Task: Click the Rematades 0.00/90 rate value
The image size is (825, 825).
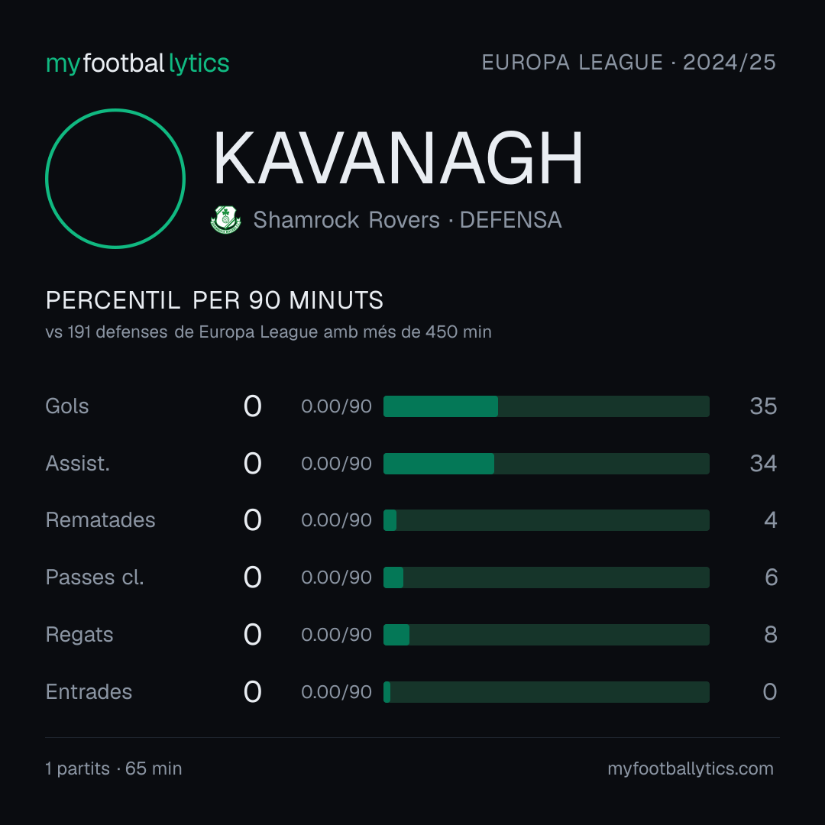Action: click(336, 520)
